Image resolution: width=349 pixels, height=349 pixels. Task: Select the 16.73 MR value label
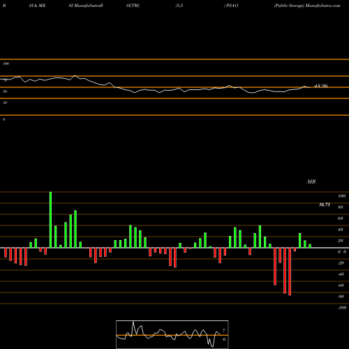[325, 205]
